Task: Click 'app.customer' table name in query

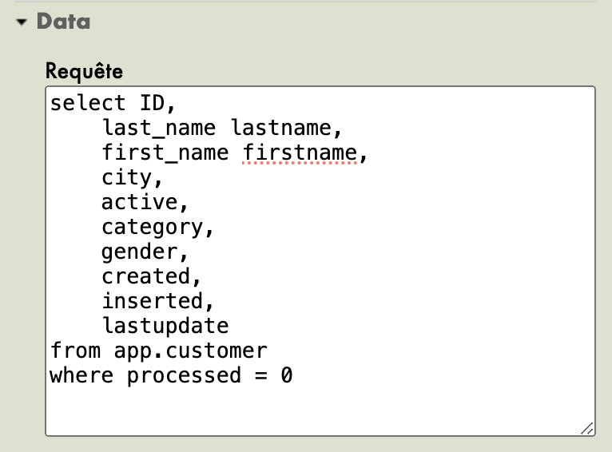Action: (x=190, y=351)
